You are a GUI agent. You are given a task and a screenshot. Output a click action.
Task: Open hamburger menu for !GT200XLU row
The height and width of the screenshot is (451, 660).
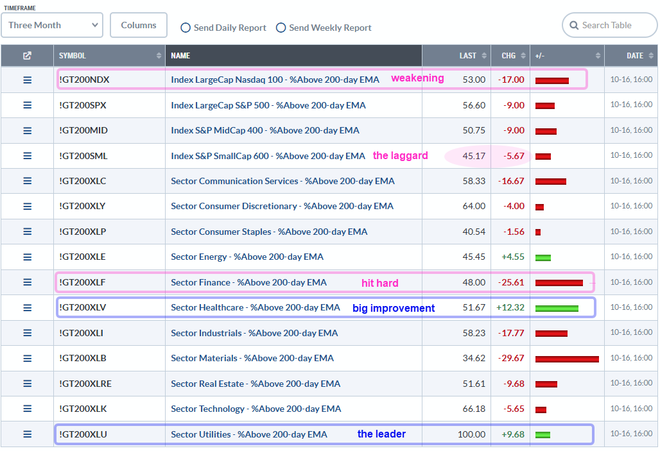click(27, 434)
